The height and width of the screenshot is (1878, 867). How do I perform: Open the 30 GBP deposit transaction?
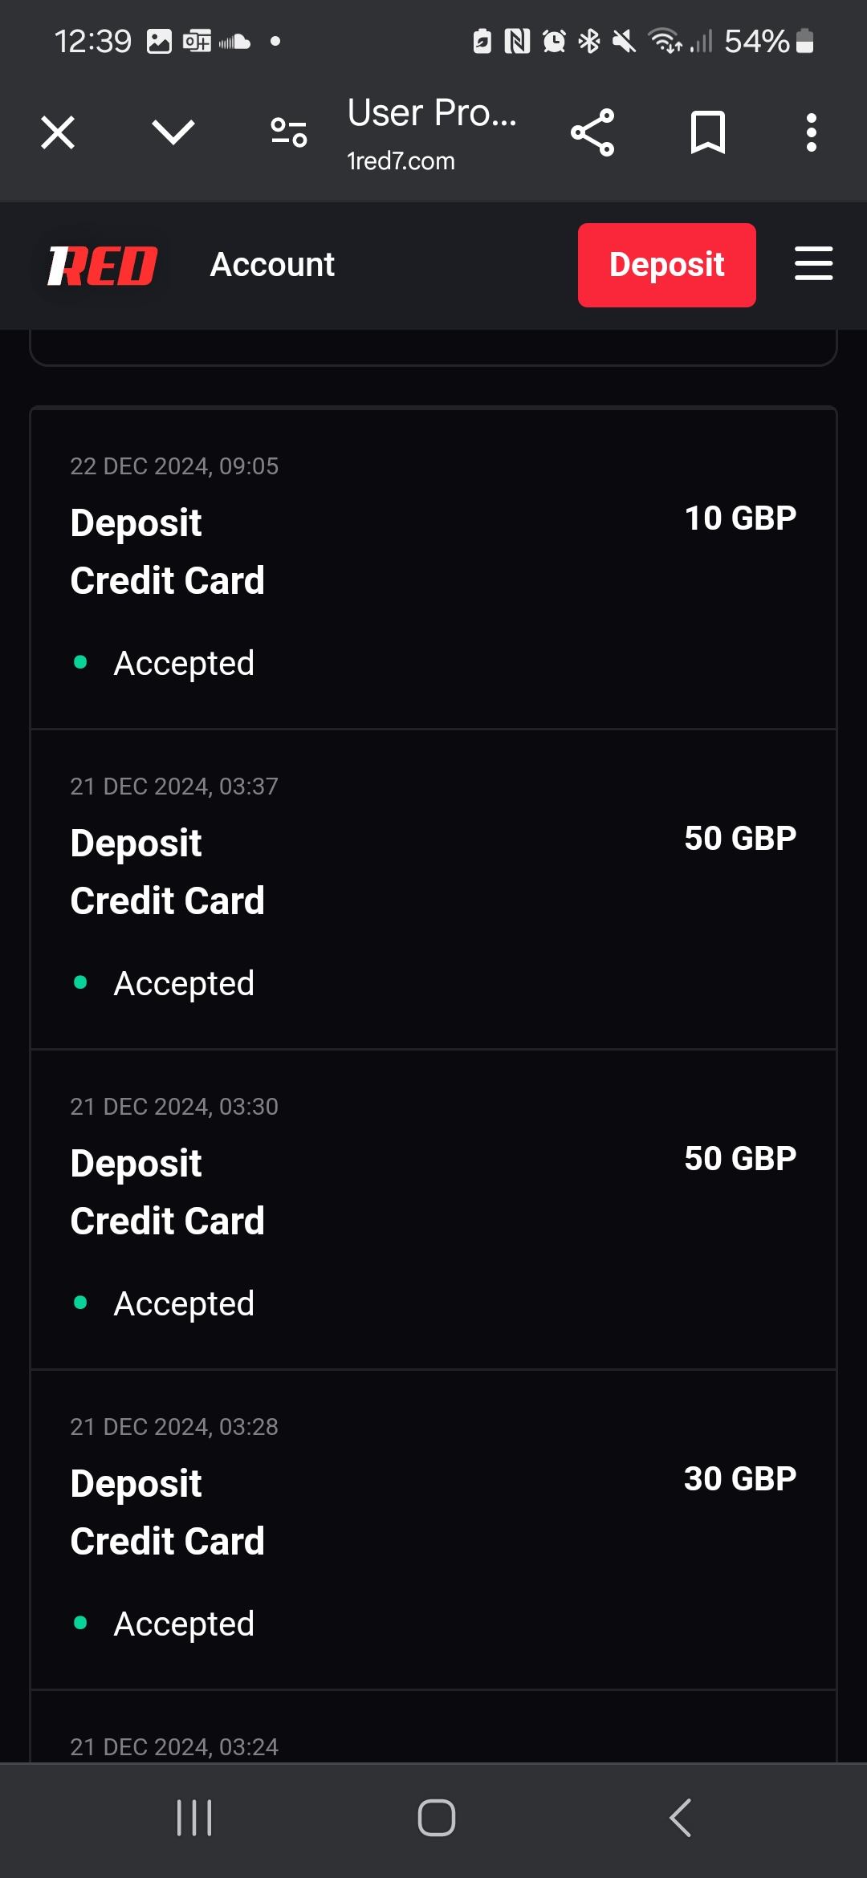[433, 1529]
